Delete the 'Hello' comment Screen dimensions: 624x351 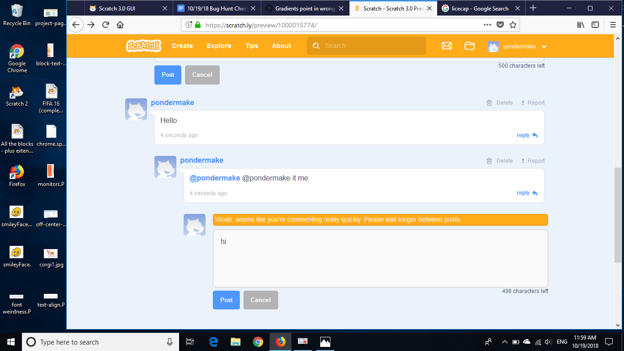(500, 103)
